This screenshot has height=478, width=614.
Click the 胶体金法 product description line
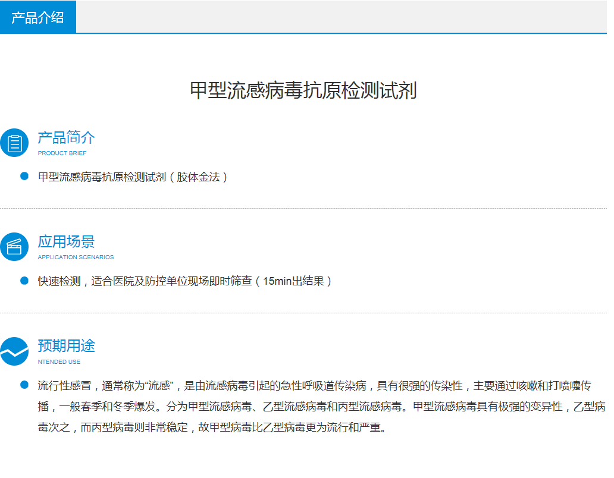coord(133,177)
